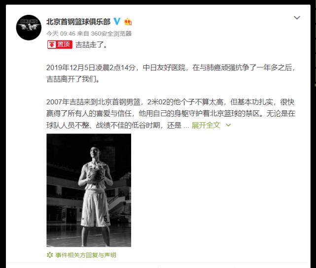
Task: Expand full post with 展开全文
Action: point(206,125)
